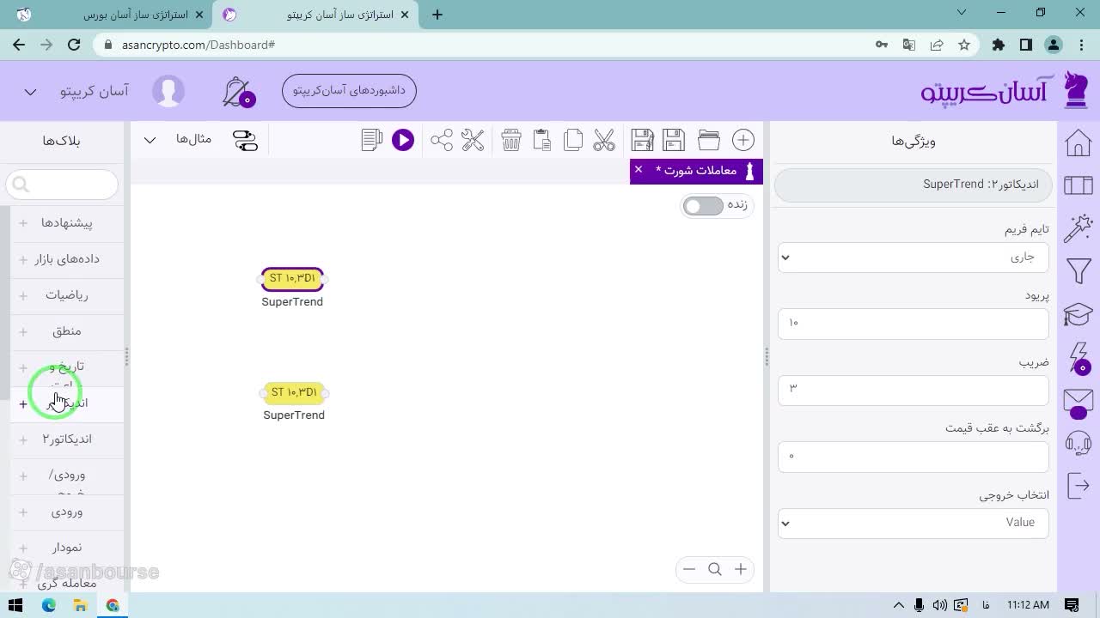Click the trash bin delete icon

pyautogui.click(x=511, y=140)
